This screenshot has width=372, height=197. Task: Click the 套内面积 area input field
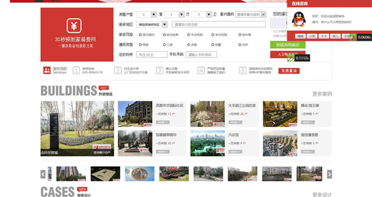tap(248, 14)
